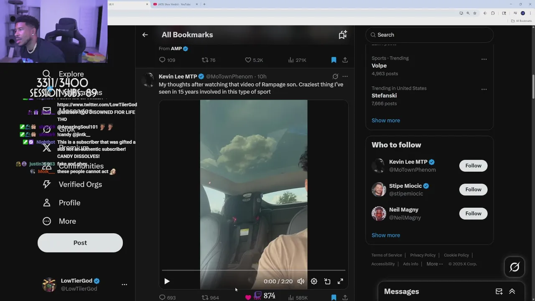The width and height of the screenshot is (535, 301).
Task: Open Chrome three-dot menu
Action: [530, 13]
